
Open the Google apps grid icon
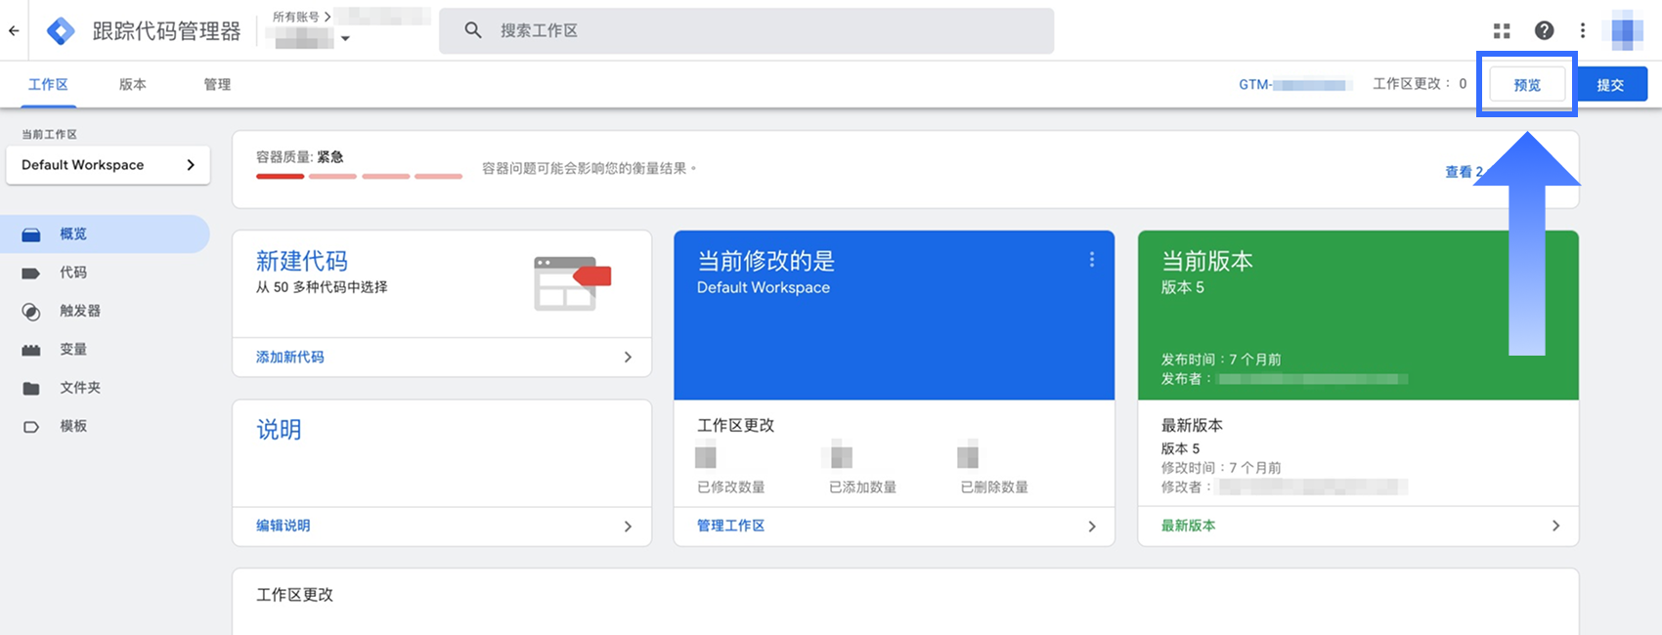pyautogui.click(x=1502, y=31)
